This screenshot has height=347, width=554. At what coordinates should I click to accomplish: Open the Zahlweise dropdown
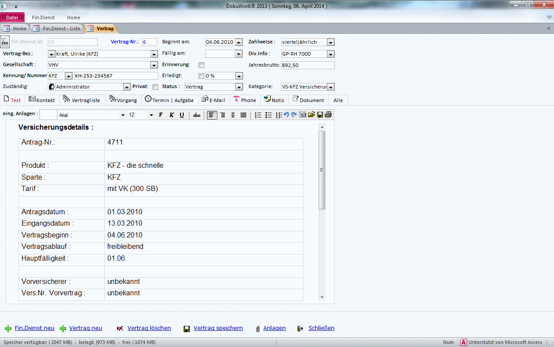point(330,42)
